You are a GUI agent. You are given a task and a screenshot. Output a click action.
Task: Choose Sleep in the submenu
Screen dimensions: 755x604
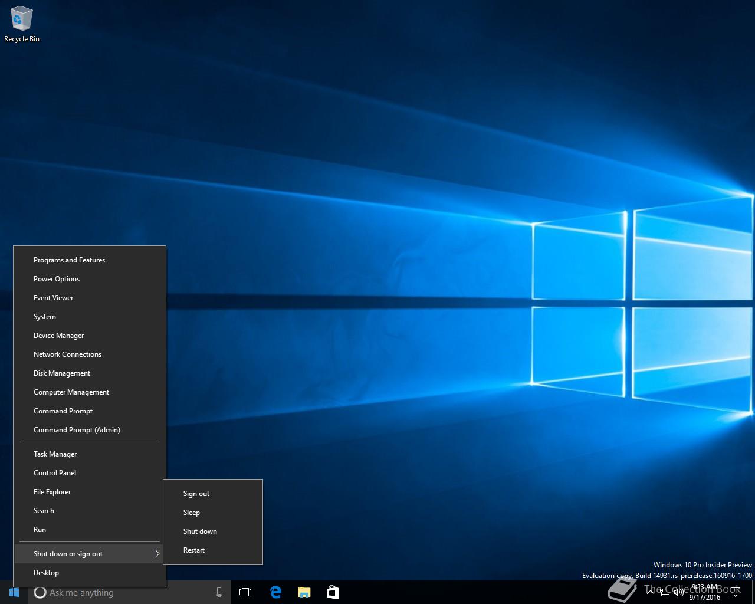coord(213,513)
